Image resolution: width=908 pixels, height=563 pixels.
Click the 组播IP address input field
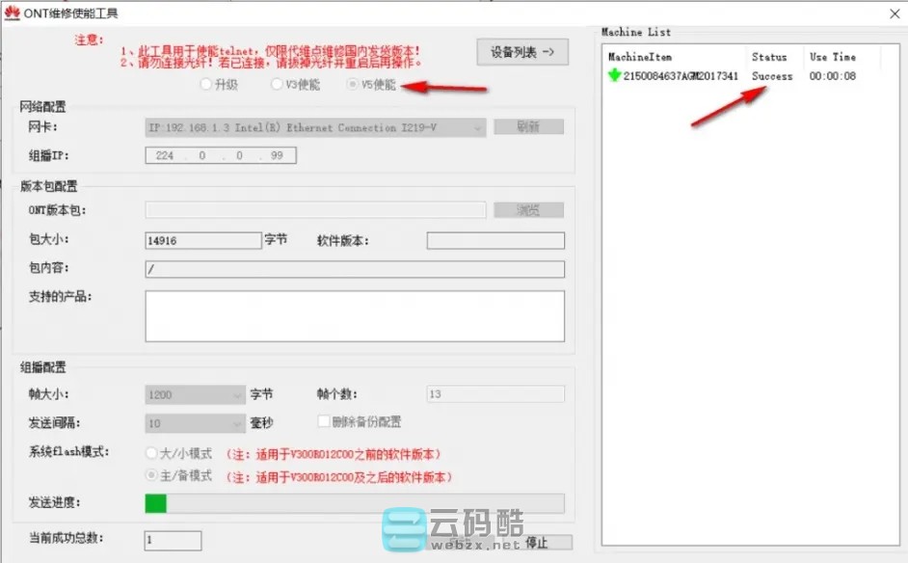pos(220,155)
